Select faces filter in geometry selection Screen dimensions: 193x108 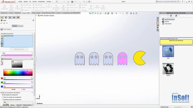click(x=2, y=39)
